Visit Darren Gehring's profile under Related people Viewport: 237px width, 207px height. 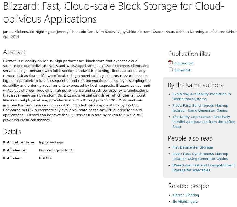coord(186,195)
